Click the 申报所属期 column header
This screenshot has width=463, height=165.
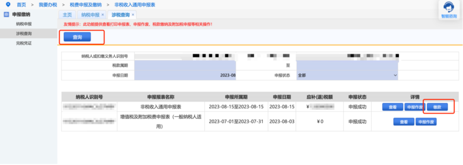click(x=236, y=97)
